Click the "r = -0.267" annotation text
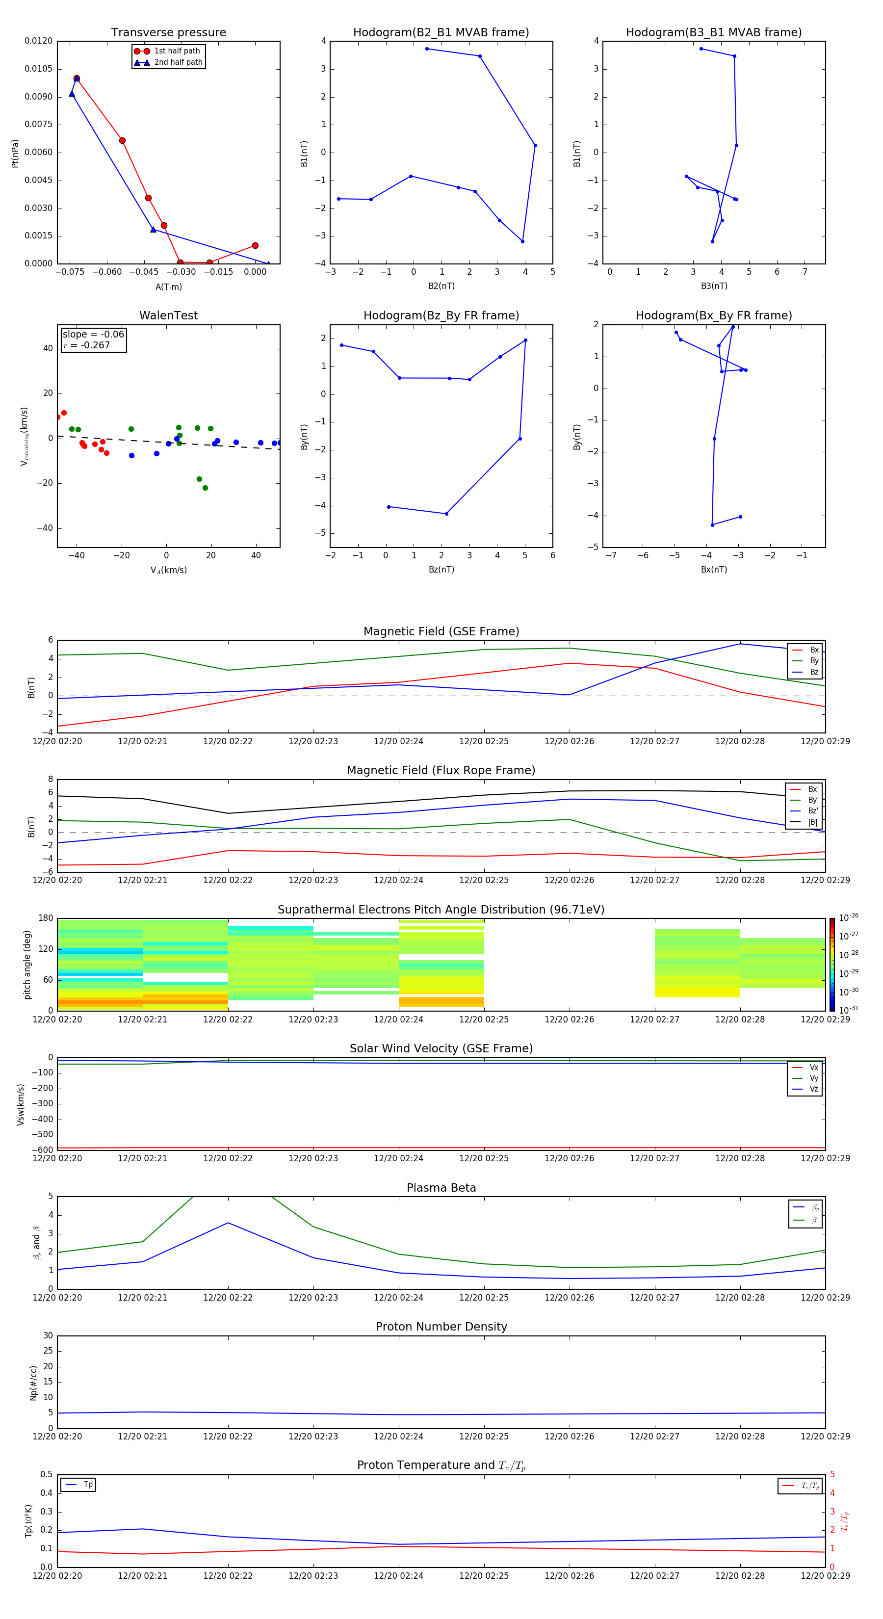The height and width of the screenshot is (1619, 883). tap(87, 345)
